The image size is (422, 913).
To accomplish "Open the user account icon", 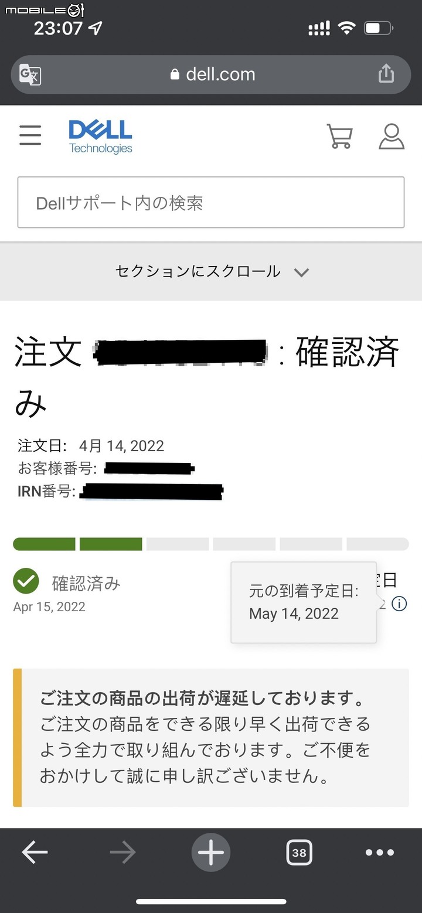I will pyautogui.click(x=392, y=136).
